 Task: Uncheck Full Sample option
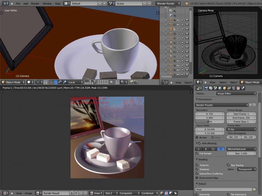coord(197,153)
